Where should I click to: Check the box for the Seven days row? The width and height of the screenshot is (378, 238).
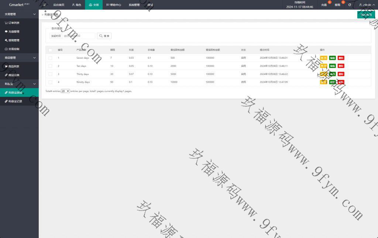(50, 58)
